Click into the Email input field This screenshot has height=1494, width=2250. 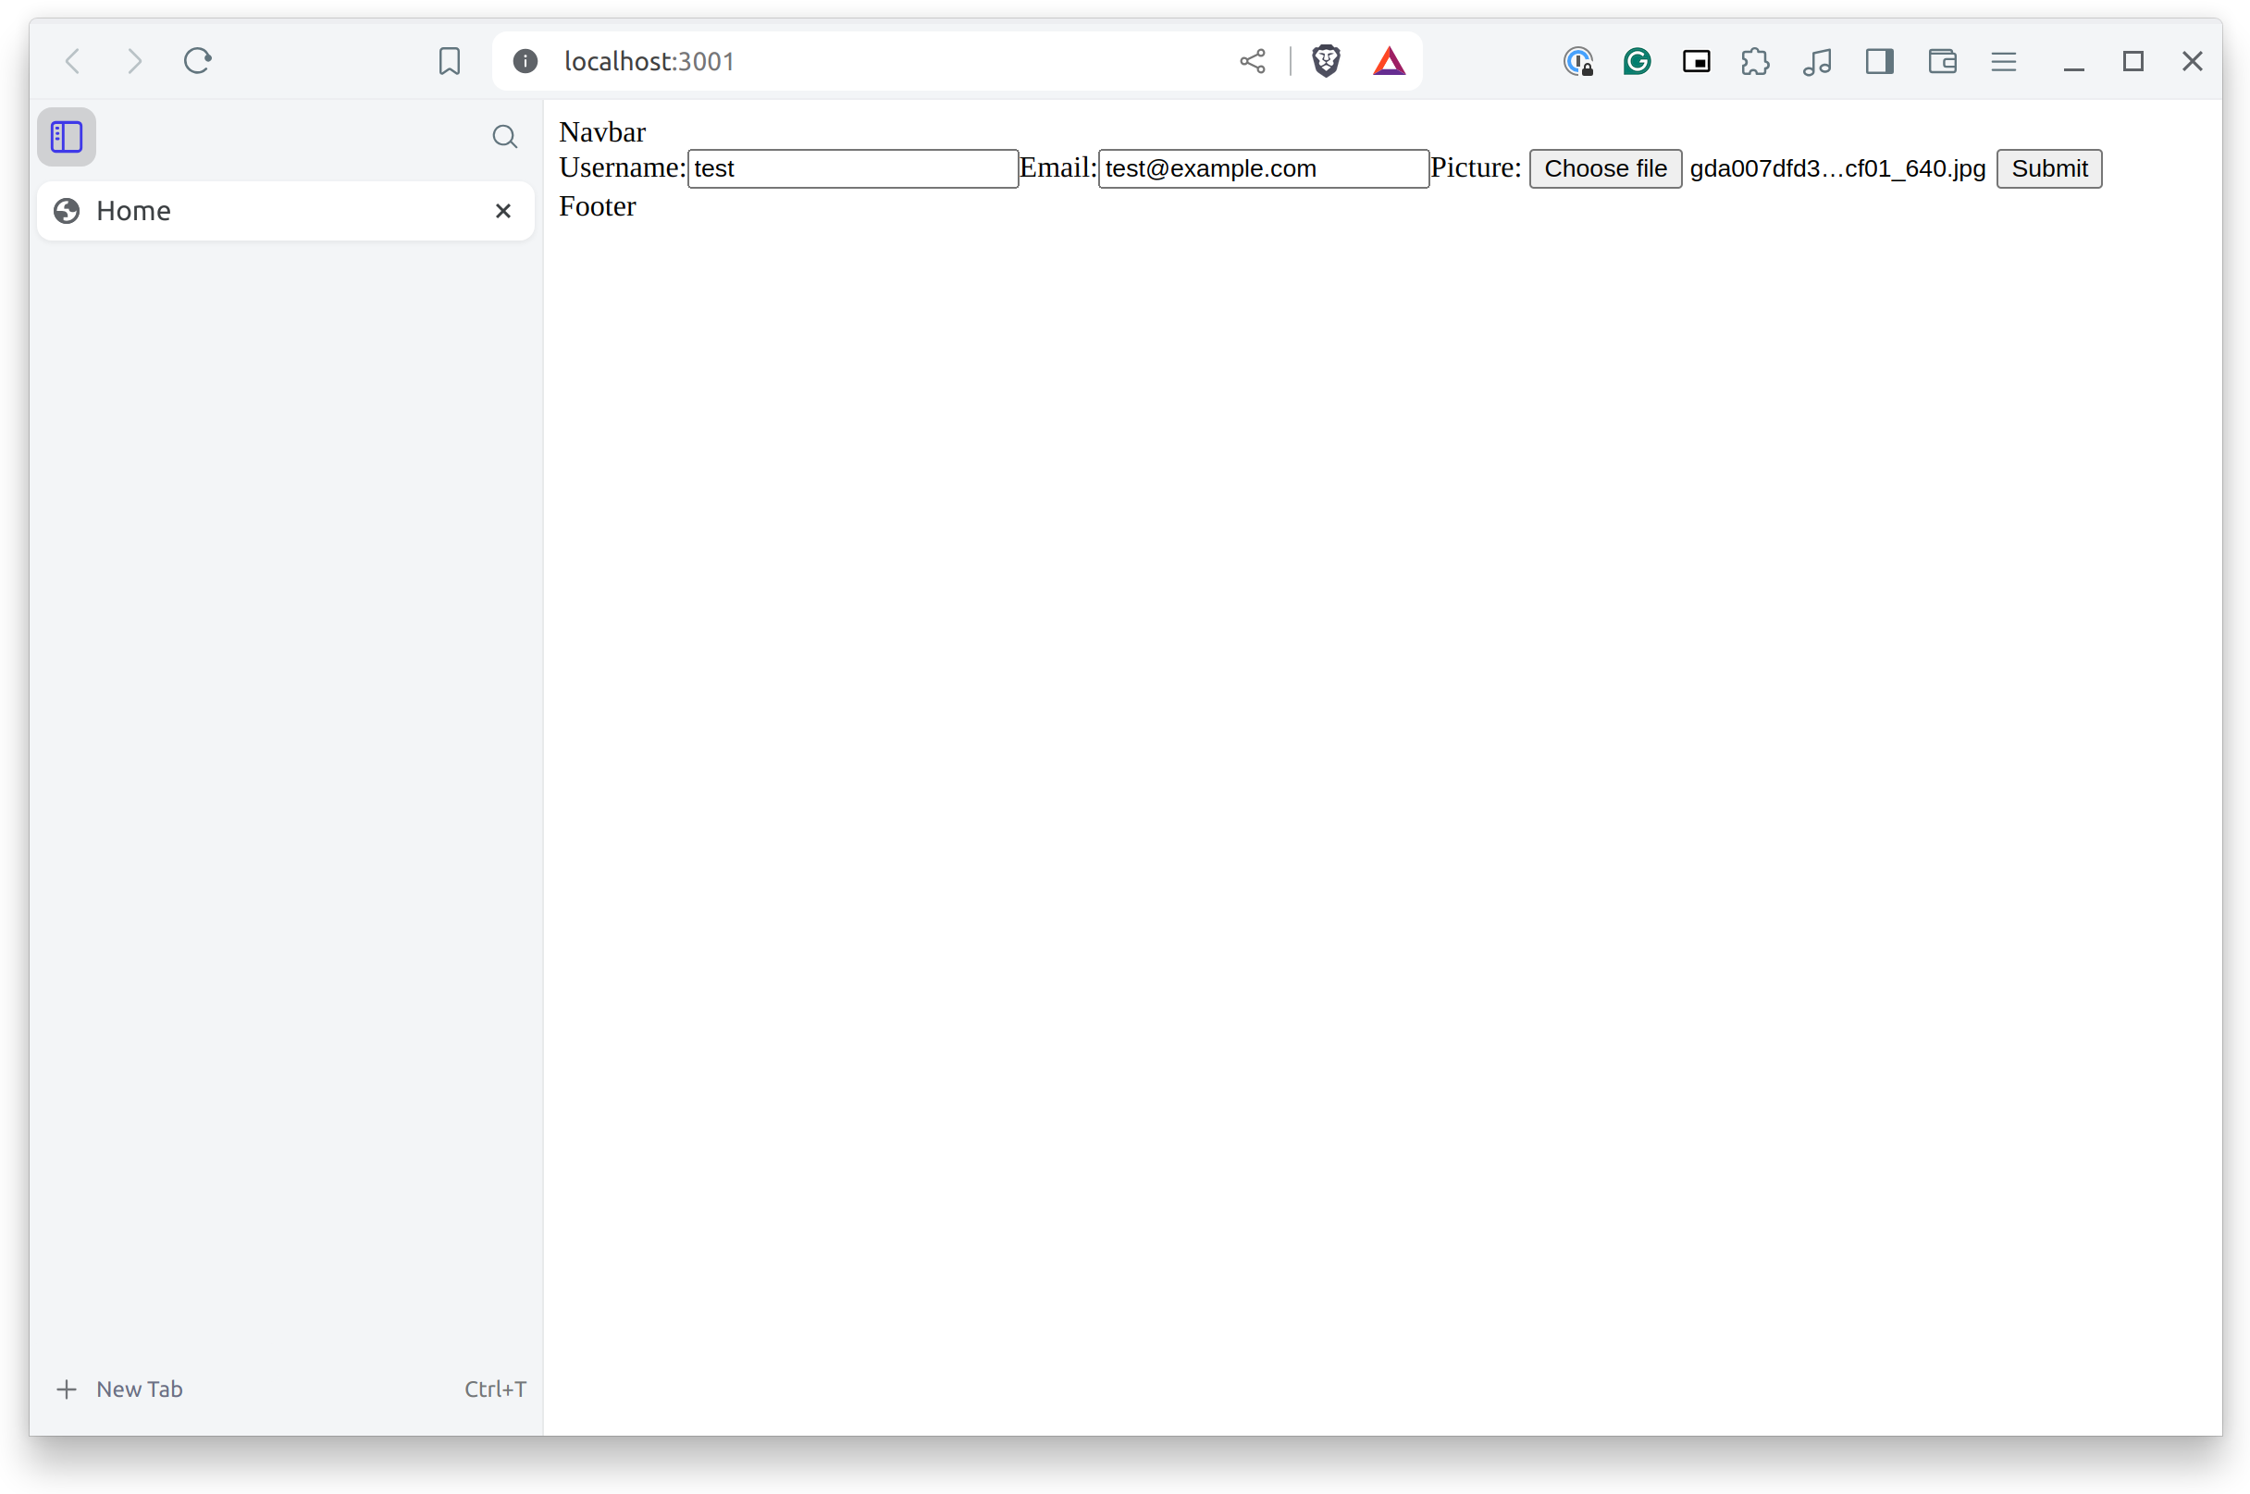tap(1263, 168)
